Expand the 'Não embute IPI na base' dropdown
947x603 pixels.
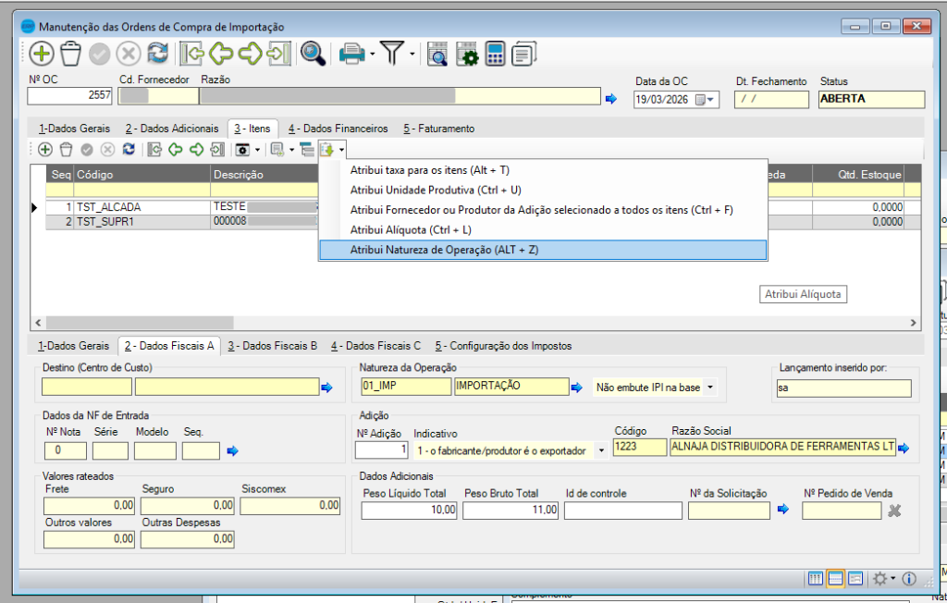pos(710,388)
